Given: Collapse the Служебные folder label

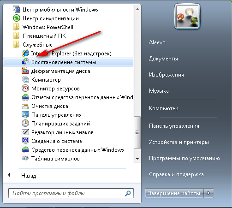Looking at the screenshot, I should coord(37,45).
